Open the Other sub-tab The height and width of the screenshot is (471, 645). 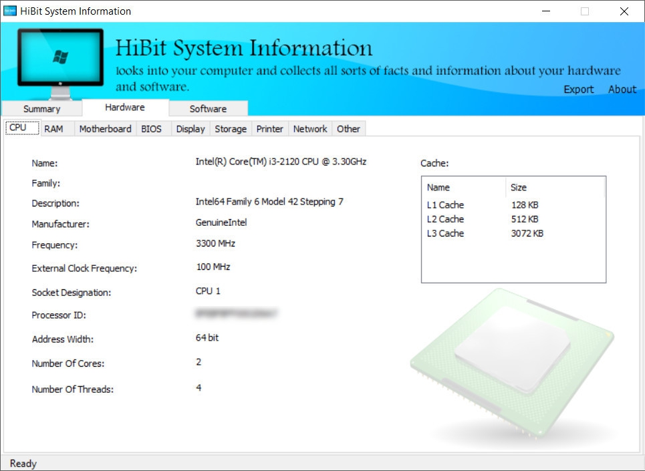[x=348, y=129]
